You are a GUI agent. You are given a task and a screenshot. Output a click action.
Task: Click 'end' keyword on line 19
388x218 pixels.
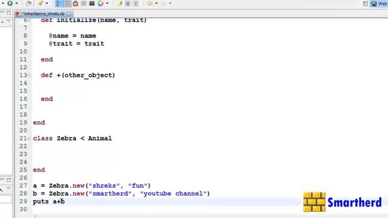[x=39, y=123]
